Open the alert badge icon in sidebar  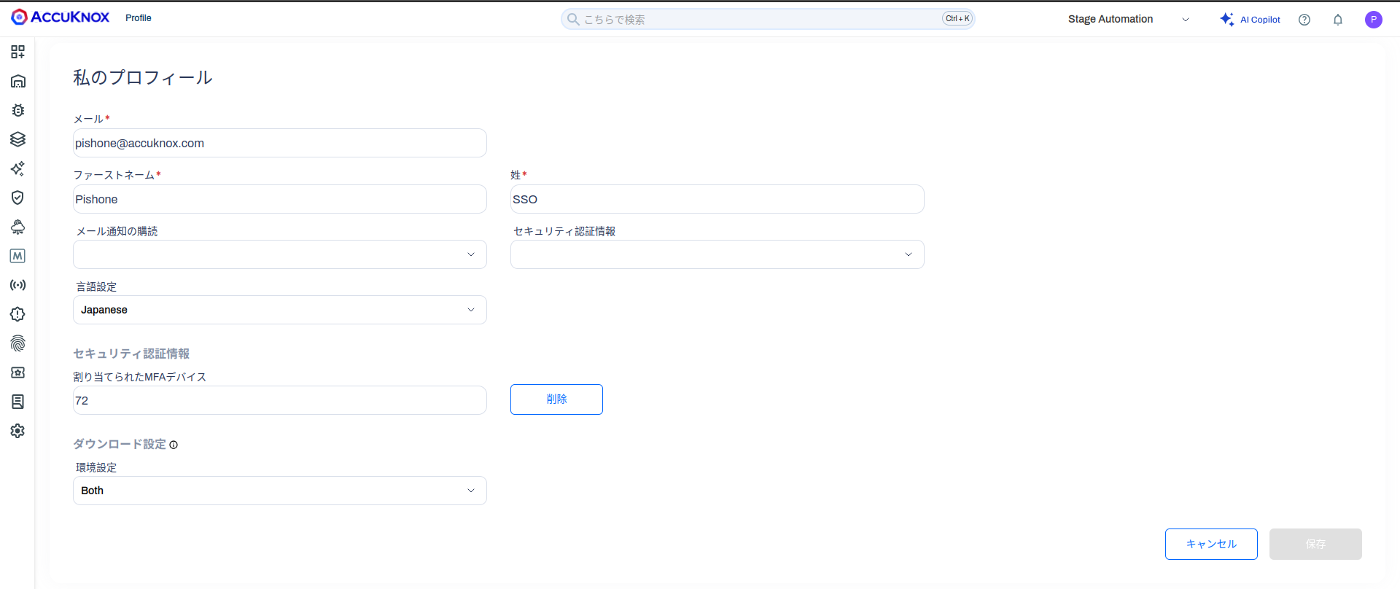[x=17, y=314]
